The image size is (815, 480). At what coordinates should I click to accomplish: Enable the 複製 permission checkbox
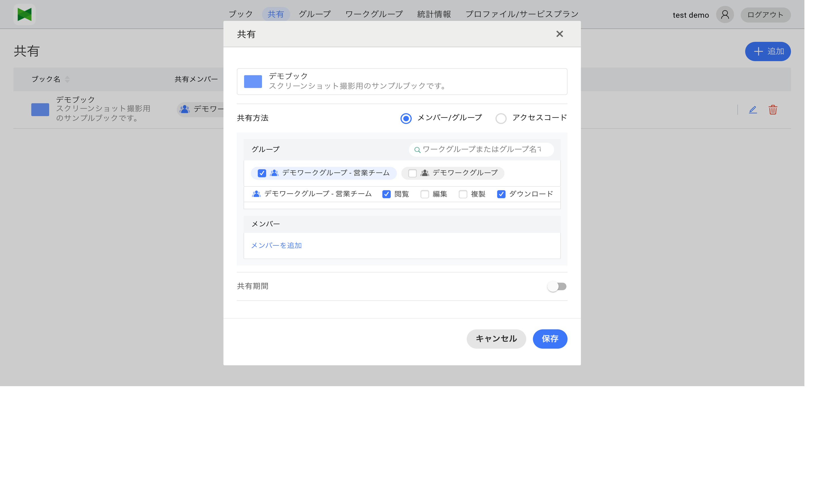tap(463, 194)
